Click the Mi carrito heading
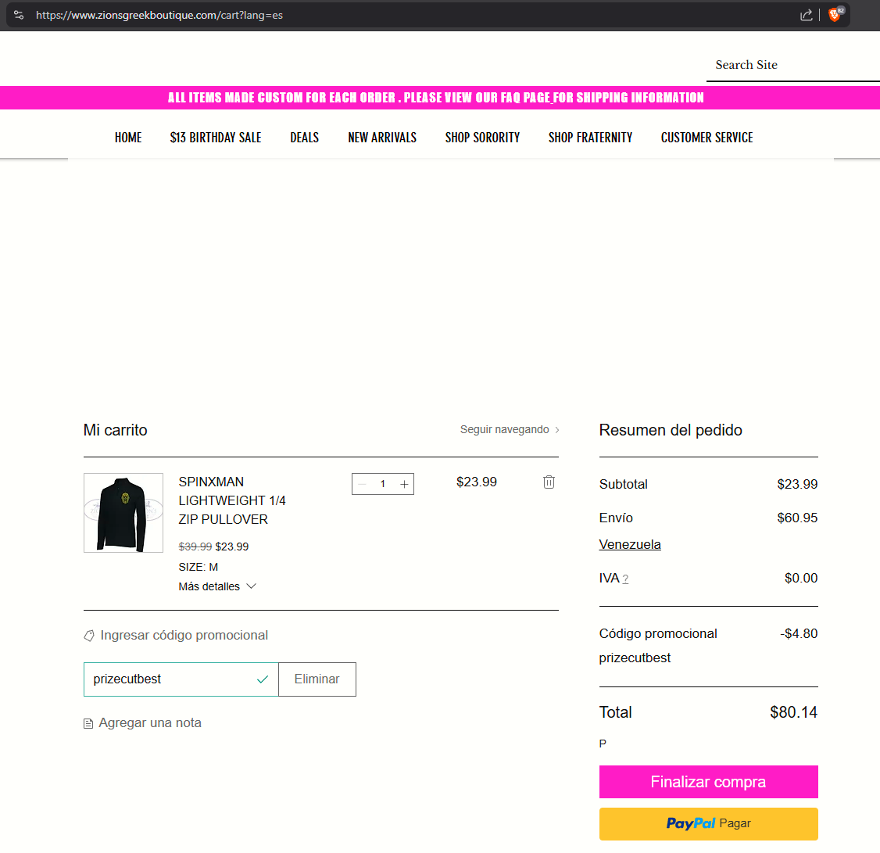The width and height of the screenshot is (880, 853). point(115,429)
